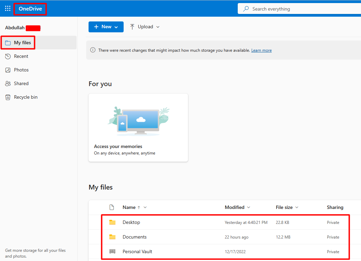
Task: Follow the Learn more link
Action: point(261,50)
